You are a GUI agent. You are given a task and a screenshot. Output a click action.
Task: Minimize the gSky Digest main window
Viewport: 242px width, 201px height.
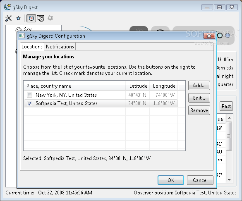(x=207, y=7)
